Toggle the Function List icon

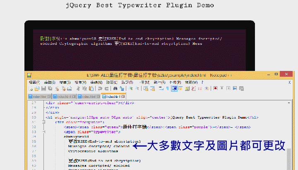(194, 88)
